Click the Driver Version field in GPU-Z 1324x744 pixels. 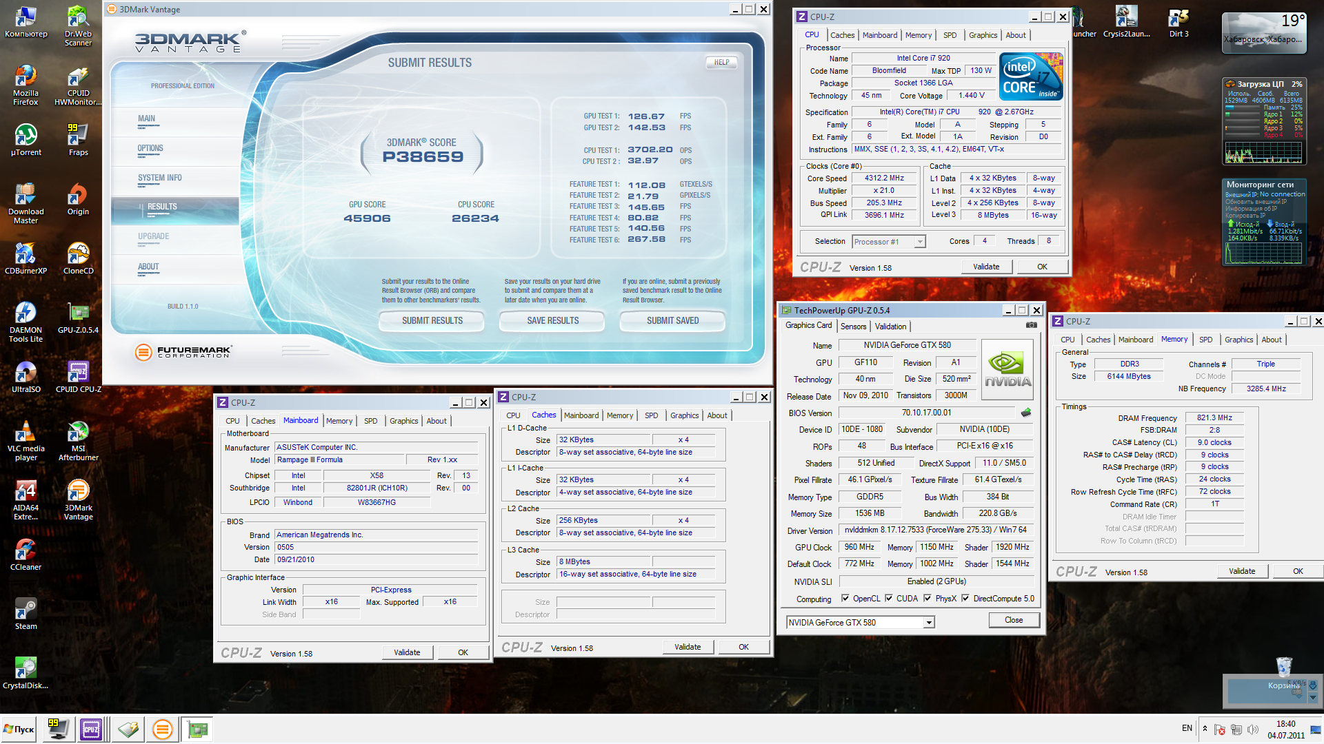point(935,530)
